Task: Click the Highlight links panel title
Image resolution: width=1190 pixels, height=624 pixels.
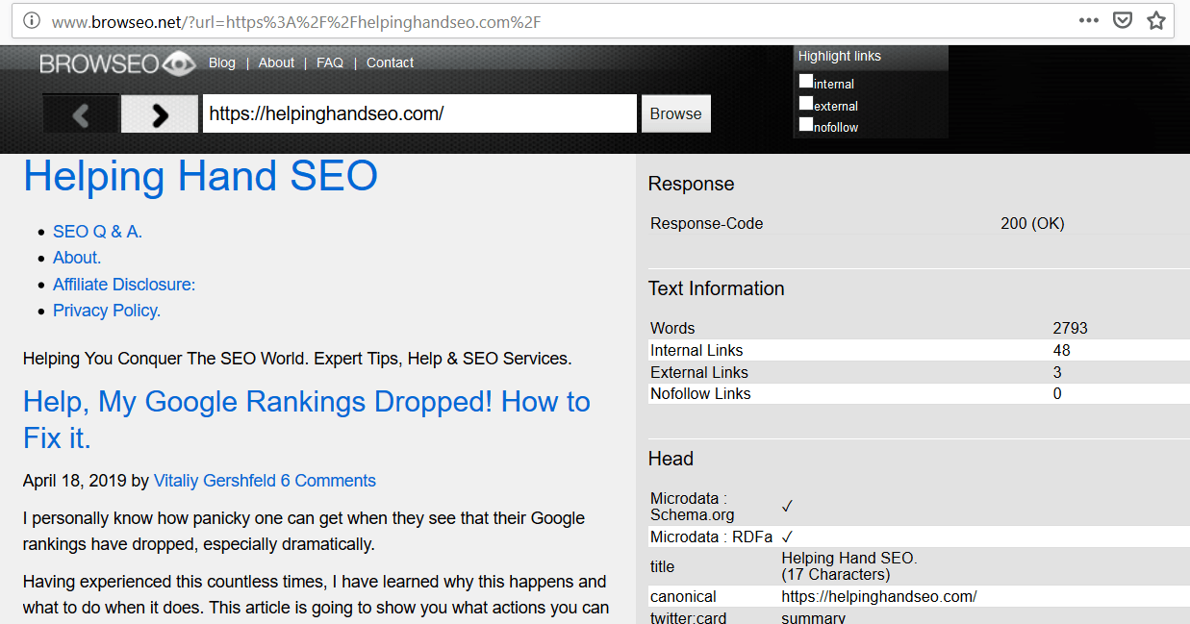Action: tap(839, 56)
